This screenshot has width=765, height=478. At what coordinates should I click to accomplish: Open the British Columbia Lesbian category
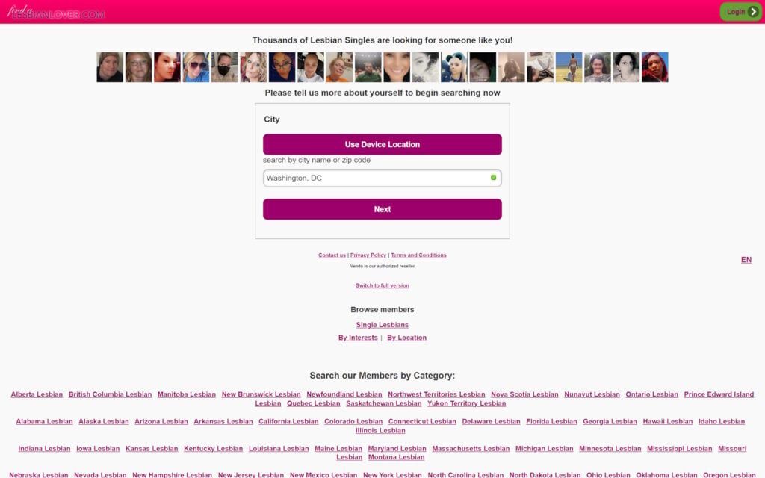(x=110, y=394)
